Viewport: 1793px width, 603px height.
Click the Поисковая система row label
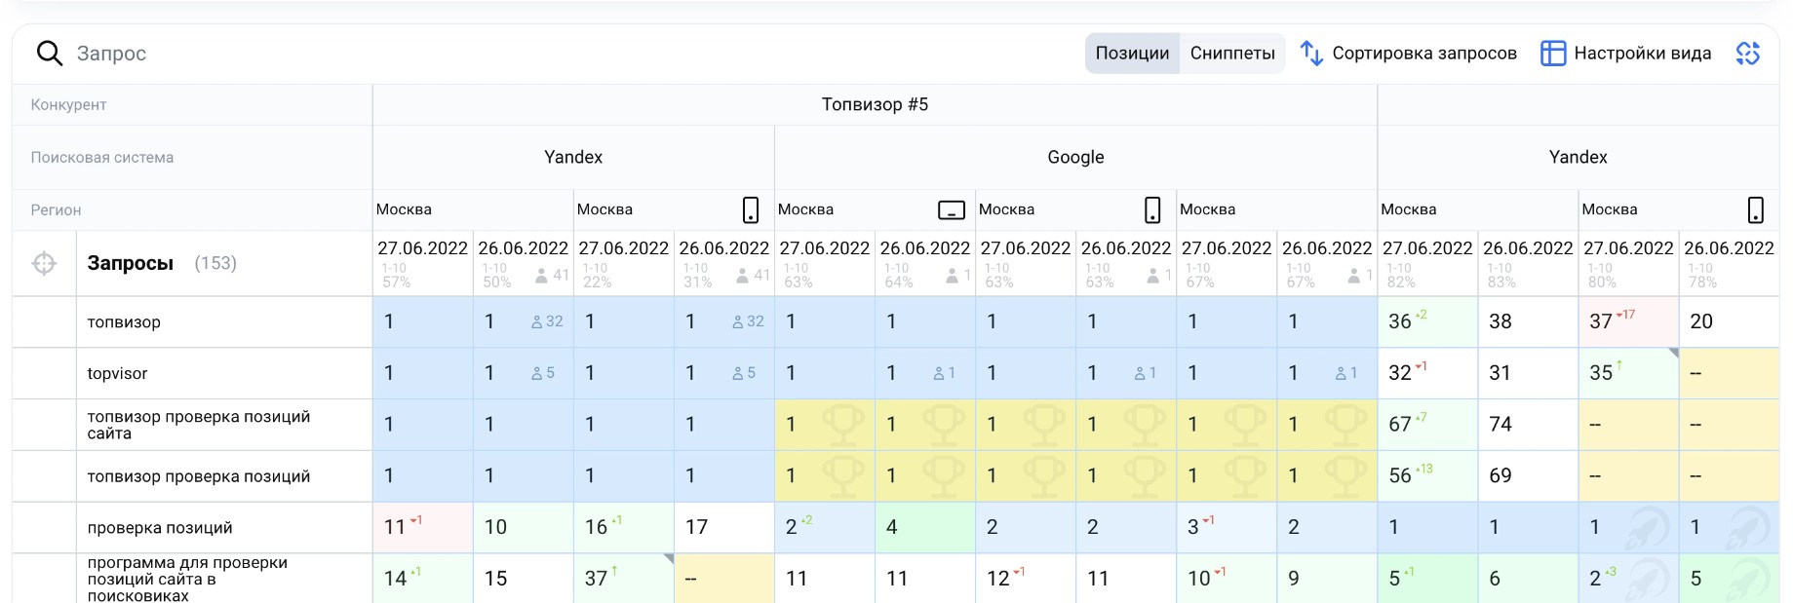pos(102,157)
